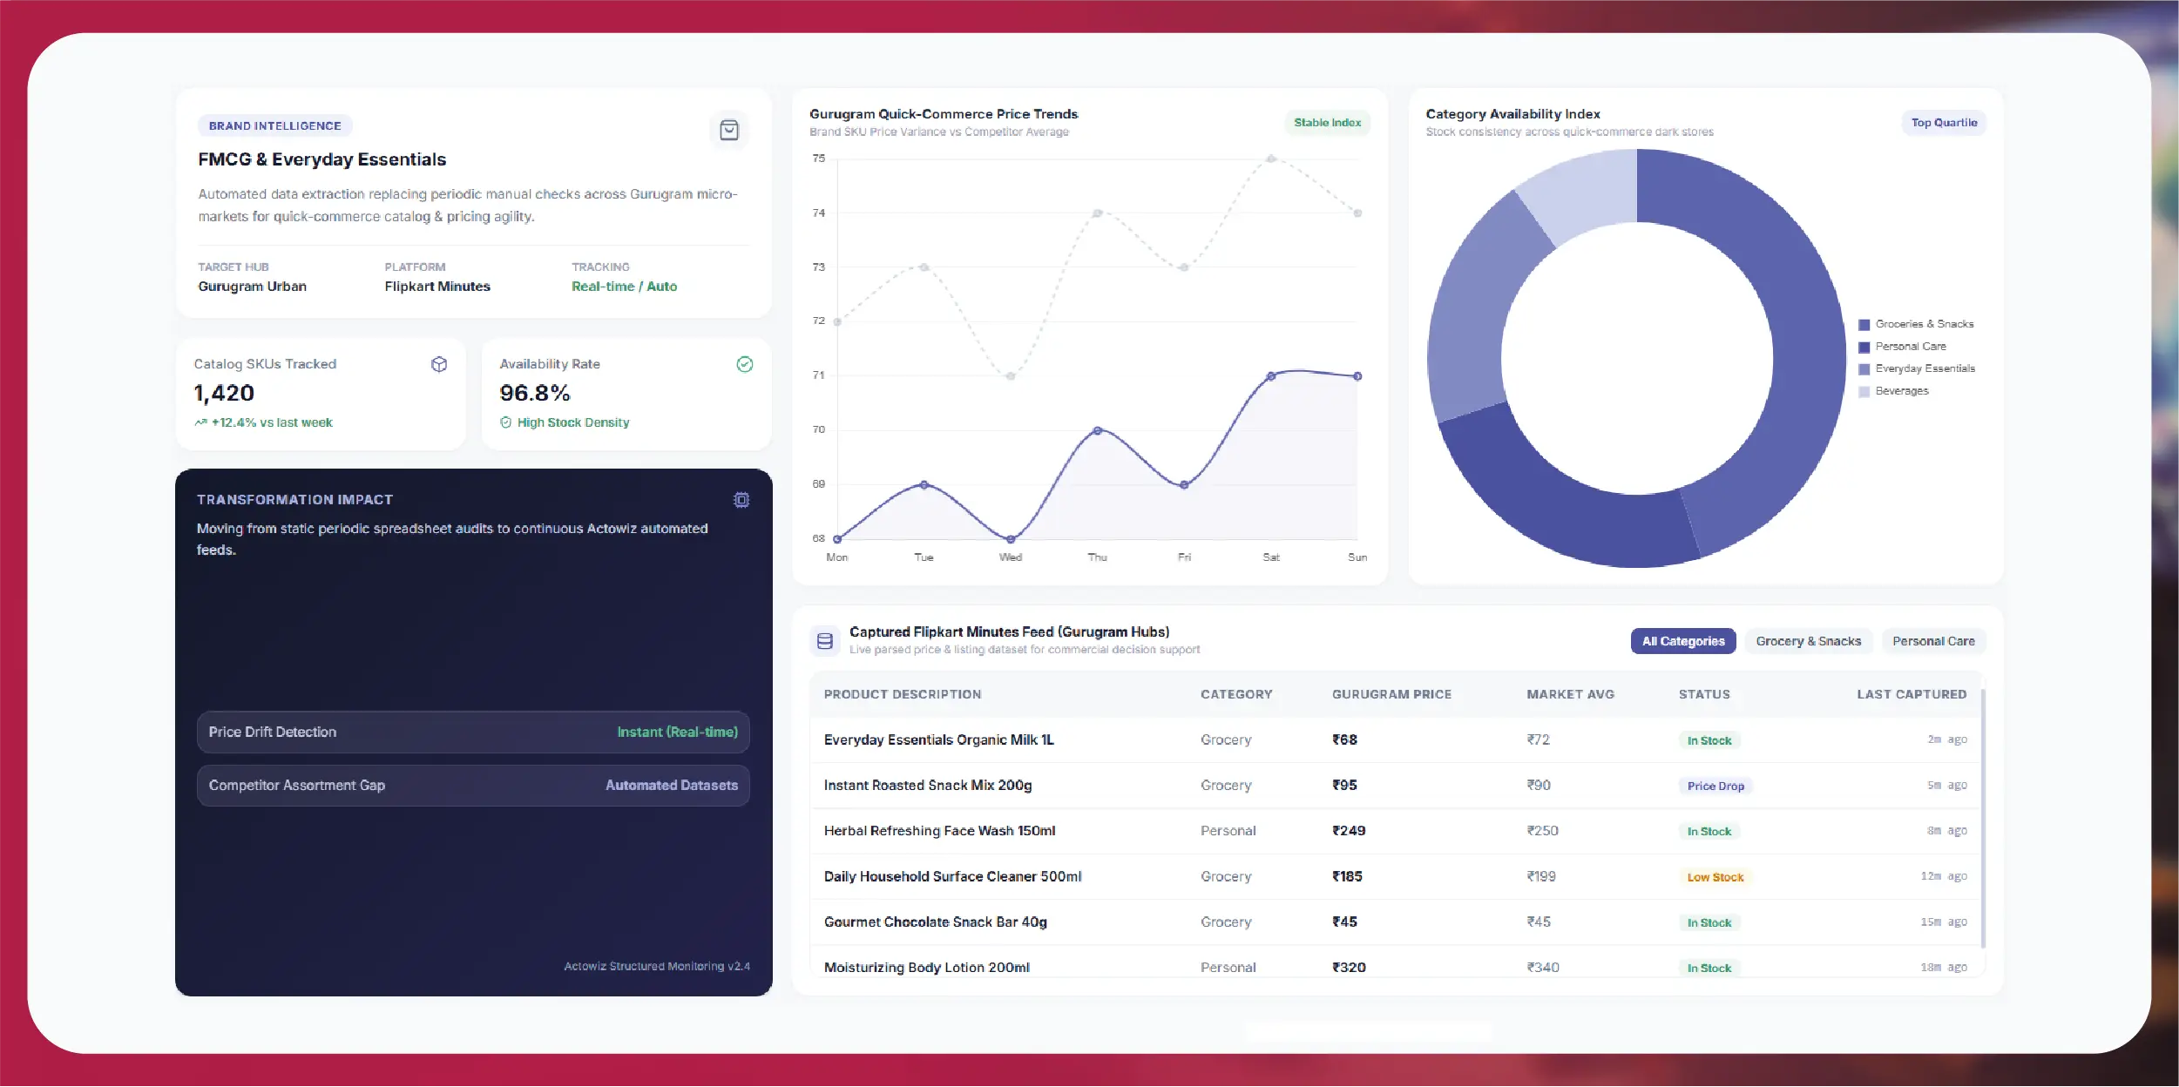Click the shield icon beside High Stock Density

(x=505, y=422)
